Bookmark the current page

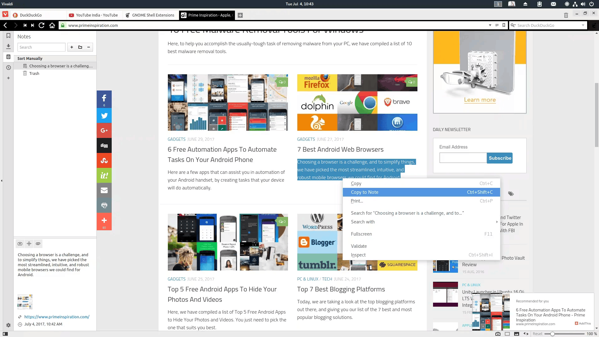pos(504,25)
